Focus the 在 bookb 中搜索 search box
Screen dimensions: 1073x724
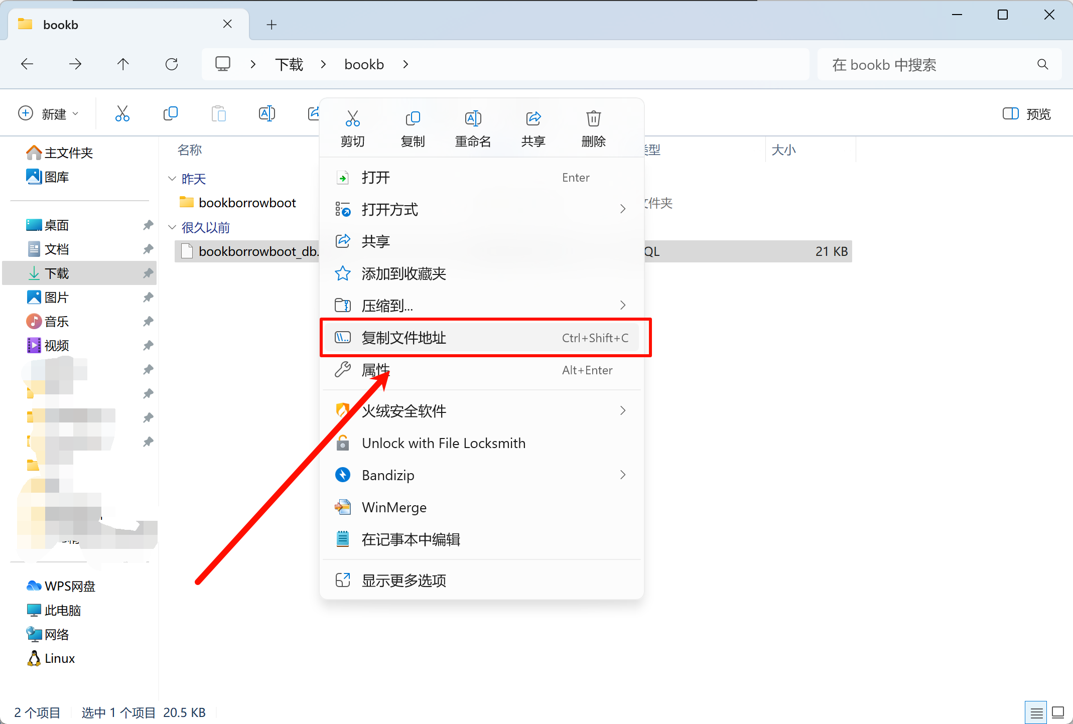[x=940, y=65]
